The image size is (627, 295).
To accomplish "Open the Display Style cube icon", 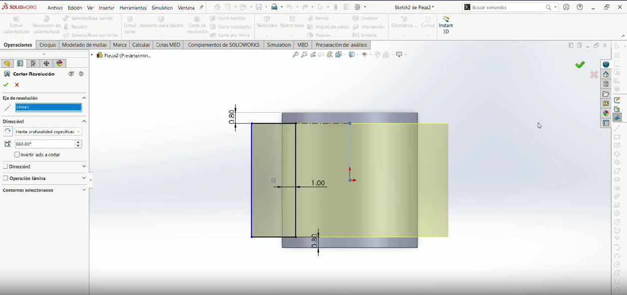I will [x=352, y=55].
